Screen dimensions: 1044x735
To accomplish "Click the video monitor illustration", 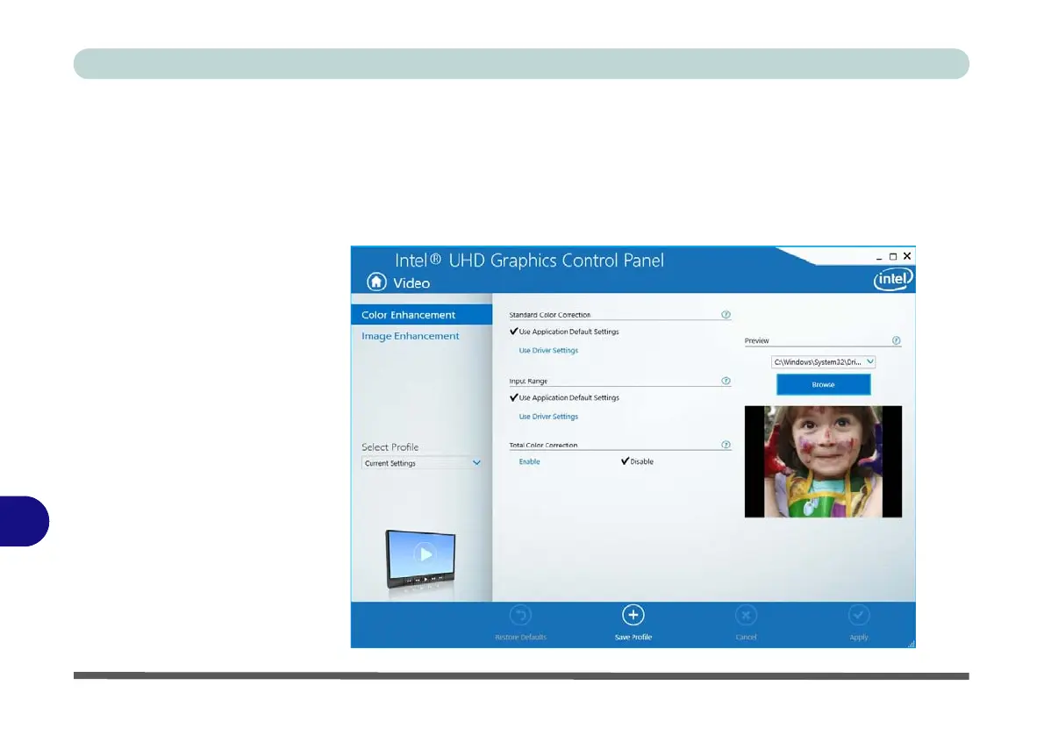I will coord(421,560).
